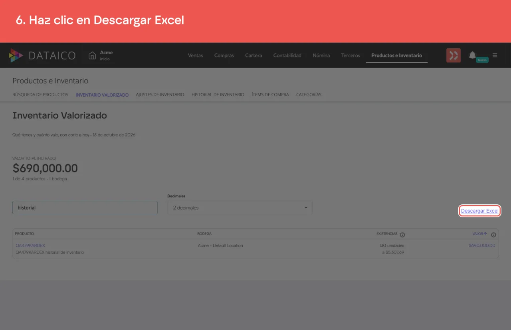Sort by the Valor column header
Image resolution: width=511 pixels, height=330 pixels.
tap(479, 234)
